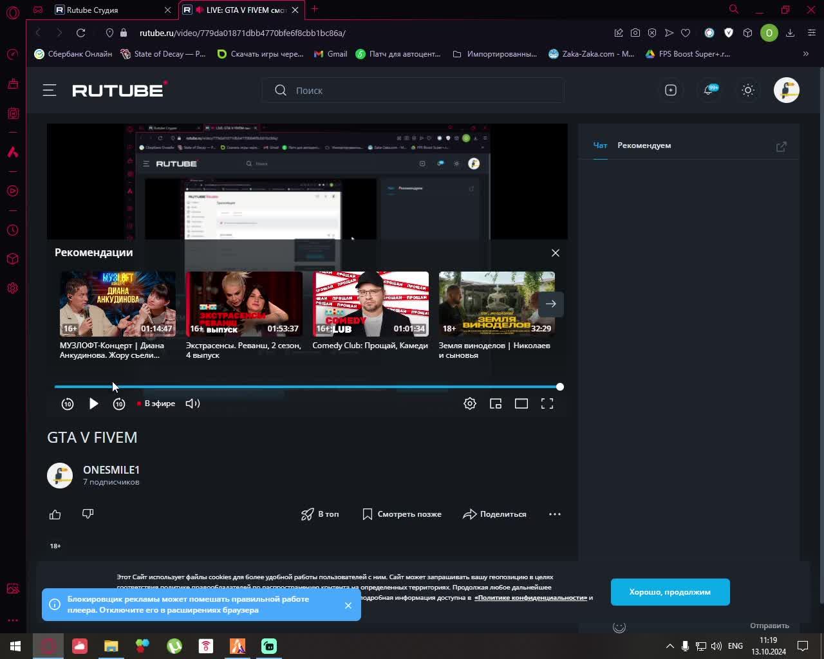Open the extensions cube in the address bar

coord(747,33)
